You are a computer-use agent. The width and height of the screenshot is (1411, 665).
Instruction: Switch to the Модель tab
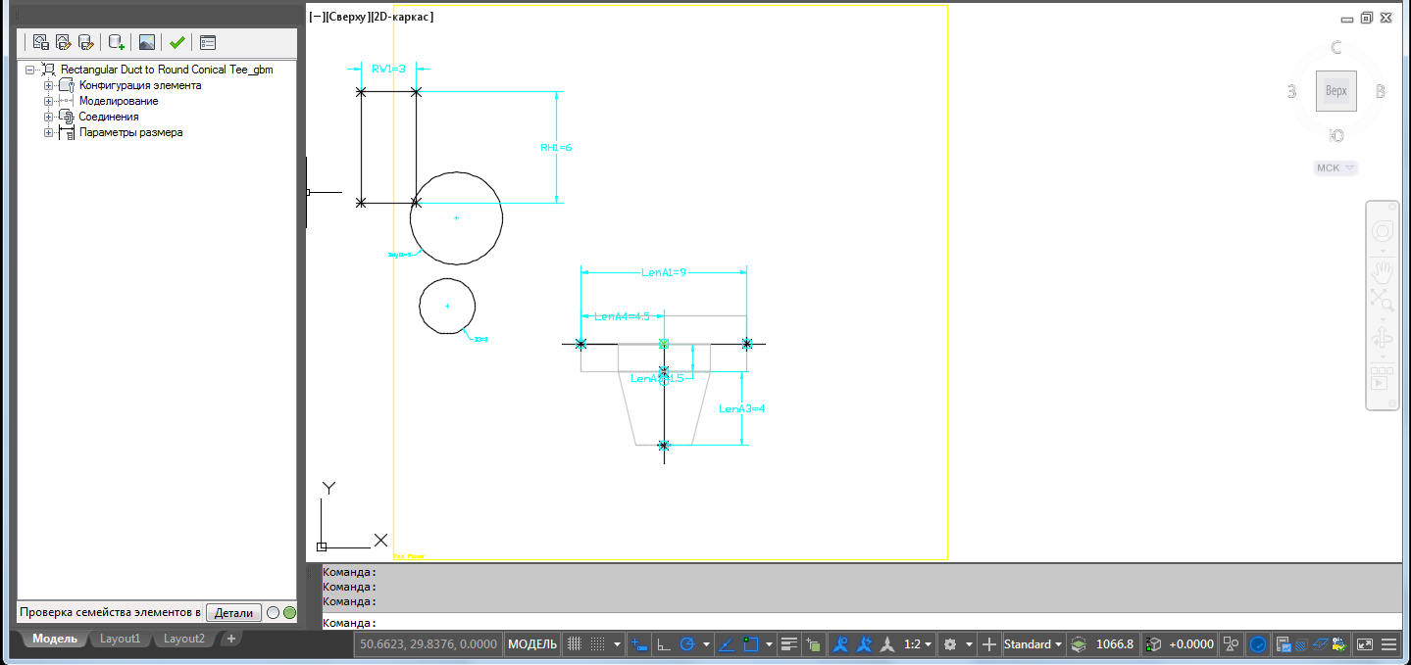[55, 639]
